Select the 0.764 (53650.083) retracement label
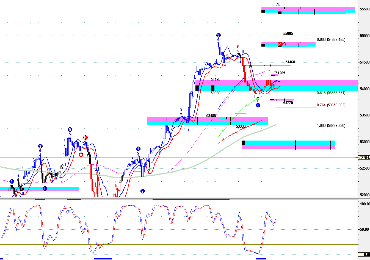 [331, 105]
